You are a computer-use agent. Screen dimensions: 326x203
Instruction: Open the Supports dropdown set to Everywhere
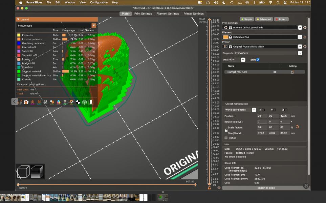tap(300, 53)
